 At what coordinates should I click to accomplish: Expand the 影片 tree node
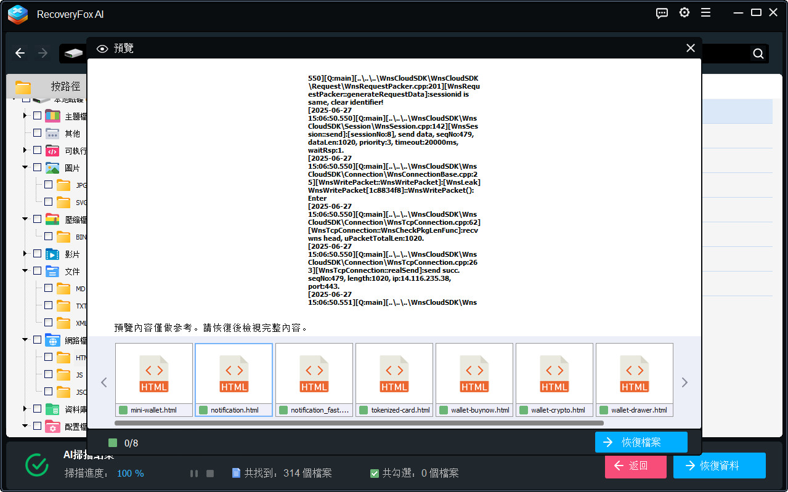tap(25, 254)
